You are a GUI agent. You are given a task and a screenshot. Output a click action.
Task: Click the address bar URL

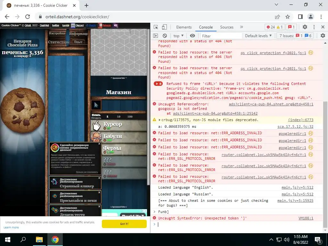tap(78, 17)
